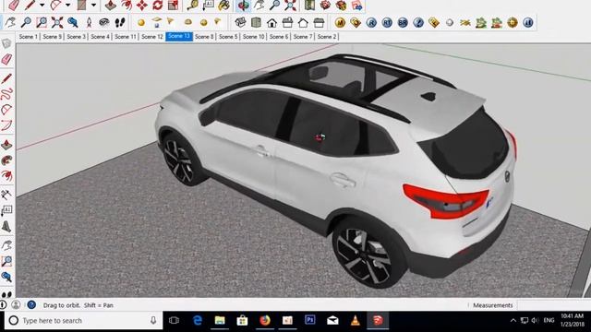Select Offset tool in the left toolbar
Image resolution: width=591 pixels, height=332 pixels.
coord(6,175)
